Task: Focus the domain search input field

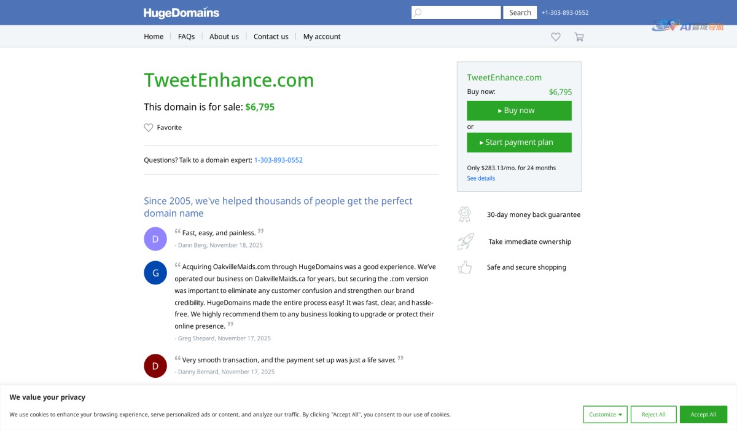Action: click(x=462, y=12)
